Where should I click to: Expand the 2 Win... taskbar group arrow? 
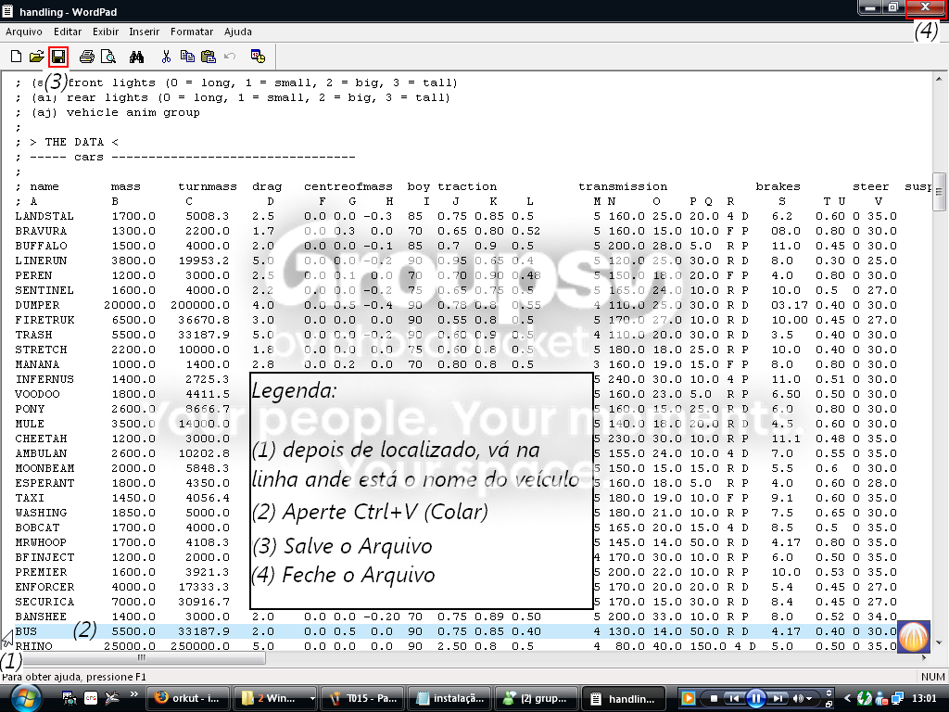[x=312, y=698]
